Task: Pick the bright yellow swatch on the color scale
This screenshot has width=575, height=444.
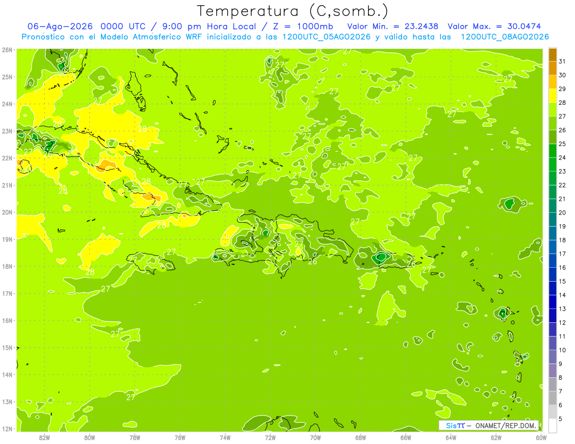Action: pos(552,96)
